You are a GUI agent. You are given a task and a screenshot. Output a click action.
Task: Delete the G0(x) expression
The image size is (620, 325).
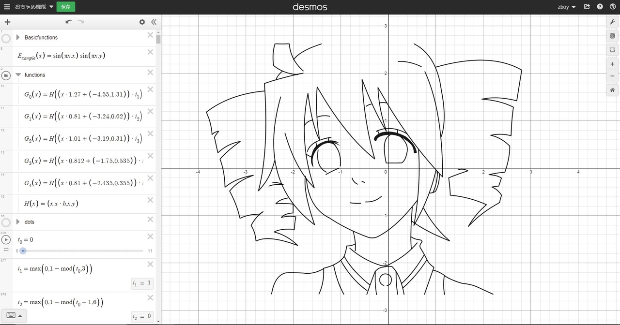click(x=150, y=89)
